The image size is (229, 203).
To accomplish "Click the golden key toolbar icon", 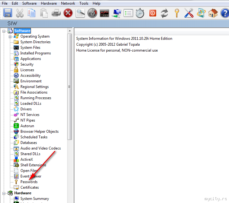I will [x=177, y=13].
